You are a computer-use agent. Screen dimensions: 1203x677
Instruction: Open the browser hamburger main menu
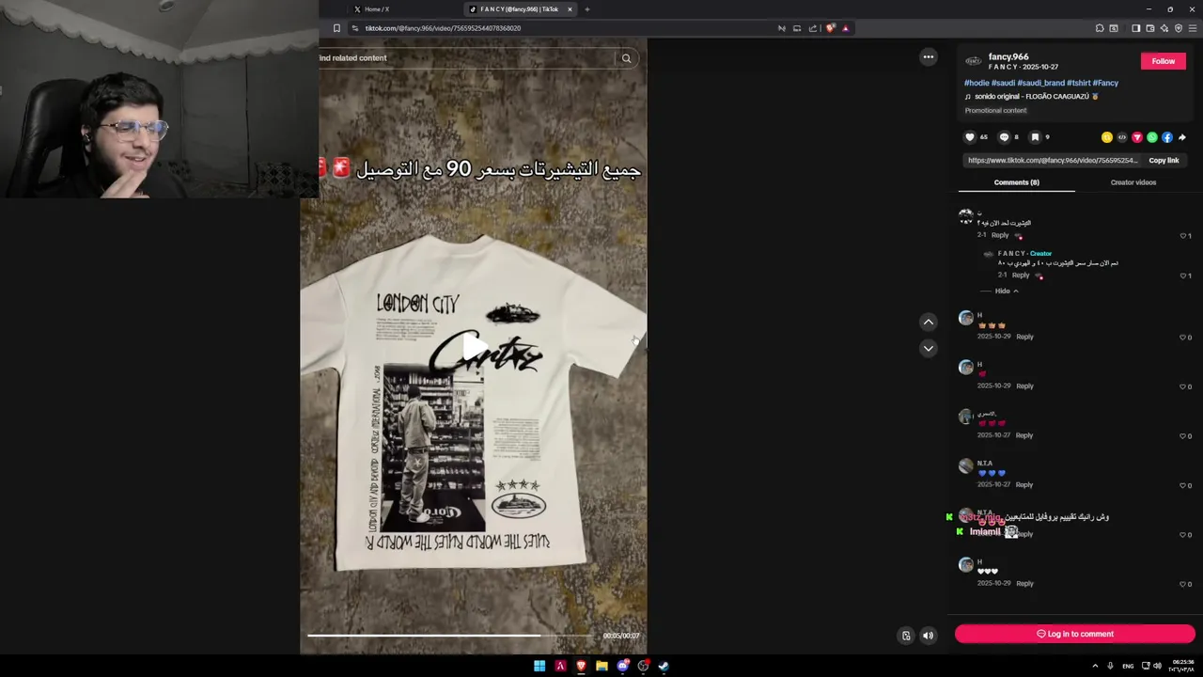click(x=1193, y=28)
